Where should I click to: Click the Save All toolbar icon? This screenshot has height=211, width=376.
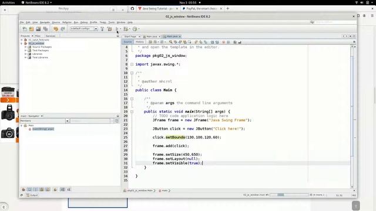(x=45, y=29)
